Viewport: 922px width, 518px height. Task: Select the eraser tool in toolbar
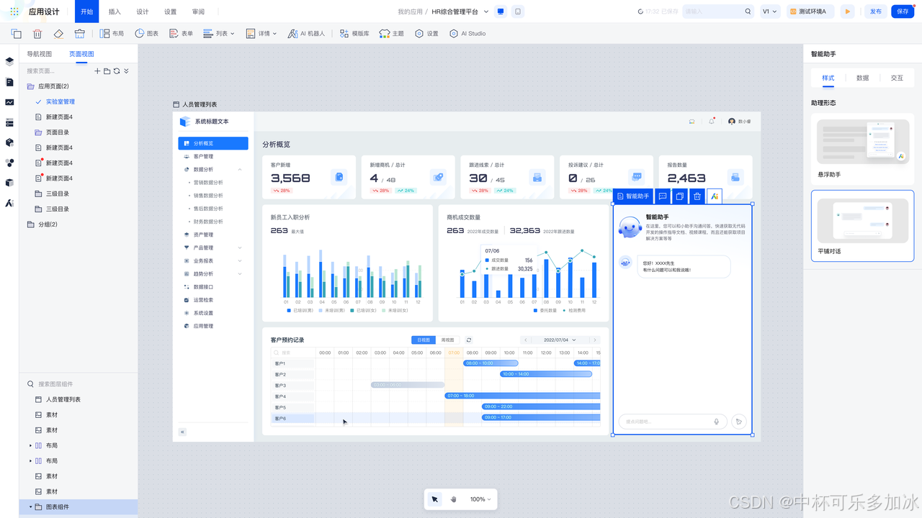[58, 34]
